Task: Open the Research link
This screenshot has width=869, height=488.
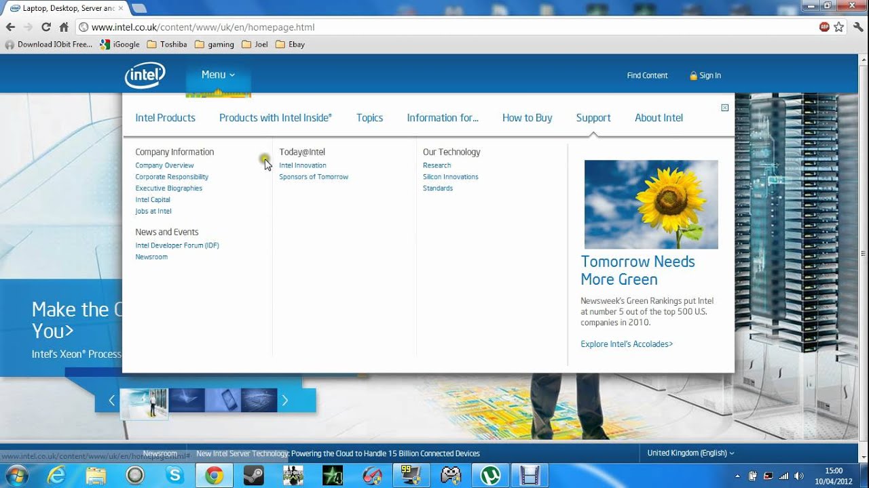Action: click(437, 165)
